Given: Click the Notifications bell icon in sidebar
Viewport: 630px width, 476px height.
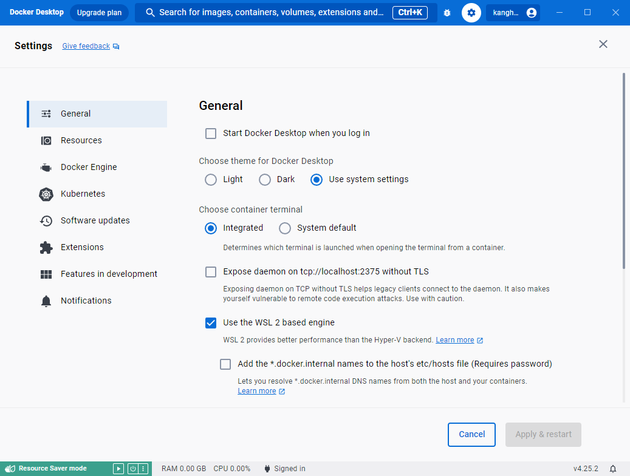Looking at the screenshot, I should tap(46, 301).
